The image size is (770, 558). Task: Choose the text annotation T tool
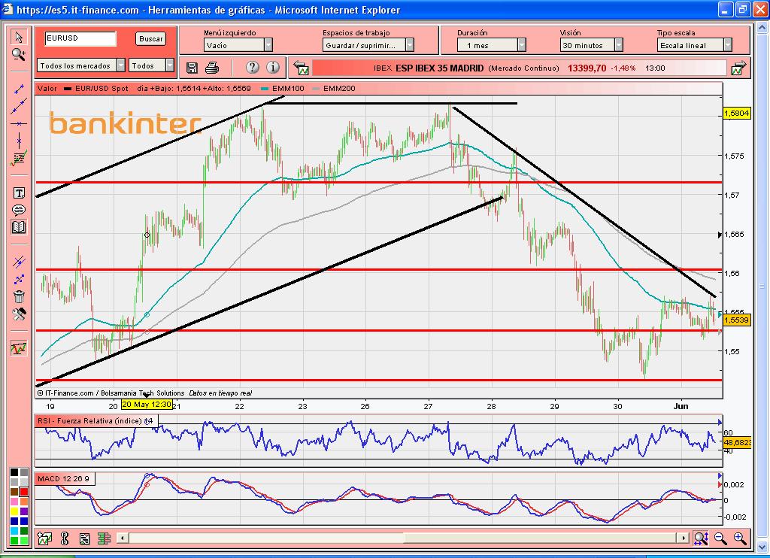pos(19,193)
